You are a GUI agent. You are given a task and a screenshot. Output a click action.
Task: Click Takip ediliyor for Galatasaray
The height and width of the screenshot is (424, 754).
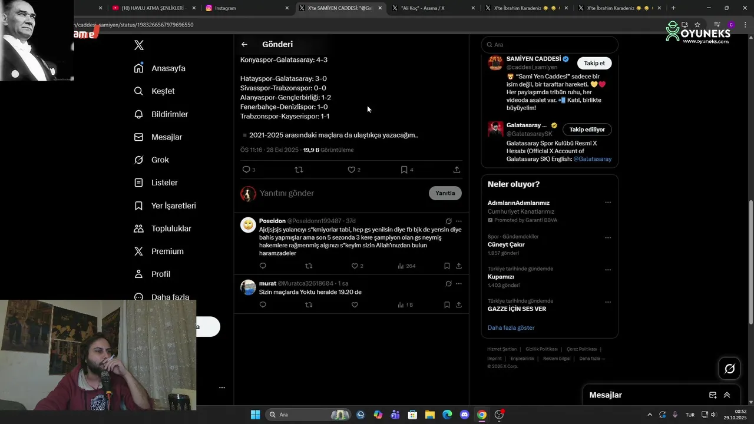pos(587,130)
